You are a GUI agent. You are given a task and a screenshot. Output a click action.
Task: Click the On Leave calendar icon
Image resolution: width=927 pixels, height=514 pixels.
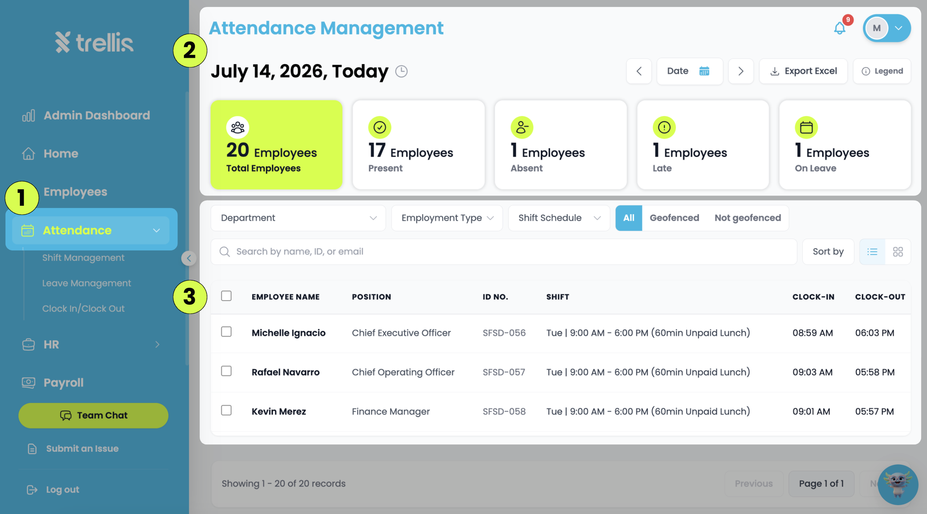point(806,127)
